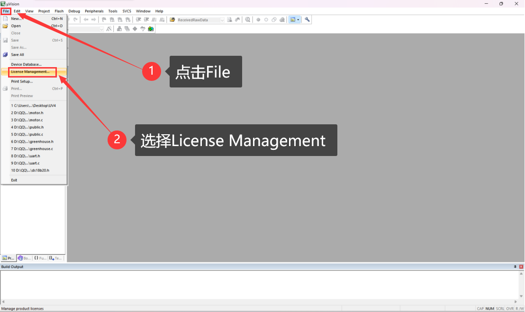Switch to the Books tab
Screen dimensions: 525x312
point(24,258)
